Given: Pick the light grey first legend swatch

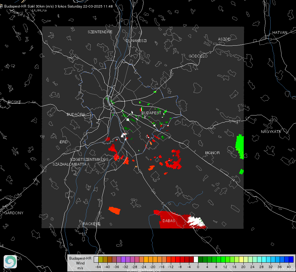Looking at the screenshot, I should [96, 259].
